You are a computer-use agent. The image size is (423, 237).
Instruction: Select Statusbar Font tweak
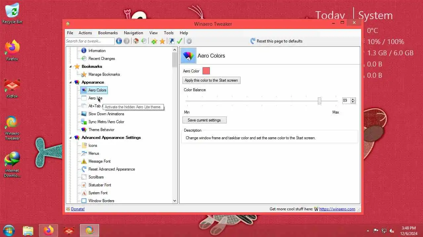99,185
